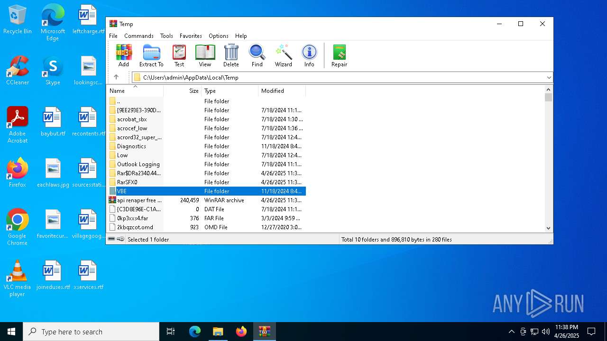The image size is (607, 341).
Task: Sort by Name column header
Action: (135, 91)
